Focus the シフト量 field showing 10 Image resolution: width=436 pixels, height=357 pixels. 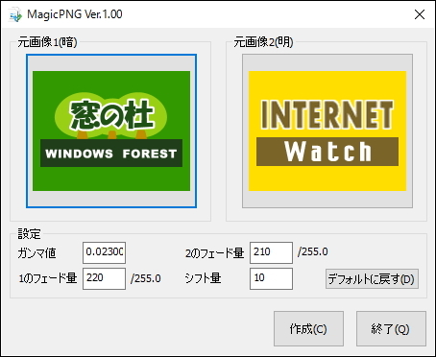coord(271,278)
